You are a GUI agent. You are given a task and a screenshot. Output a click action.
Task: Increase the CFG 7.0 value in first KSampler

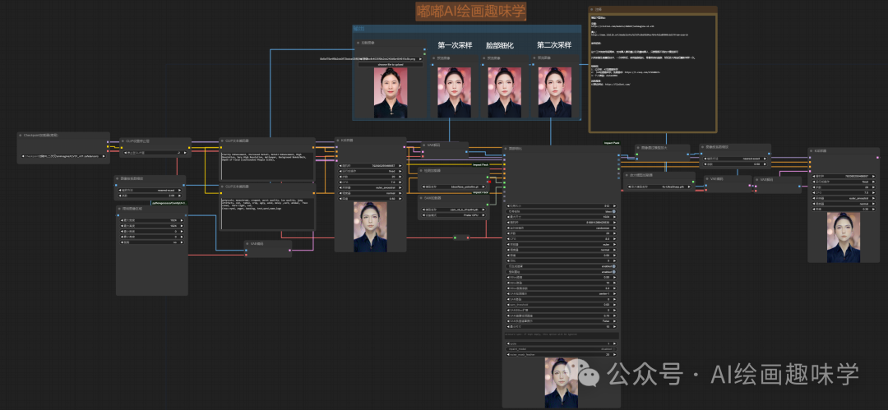pos(400,182)
